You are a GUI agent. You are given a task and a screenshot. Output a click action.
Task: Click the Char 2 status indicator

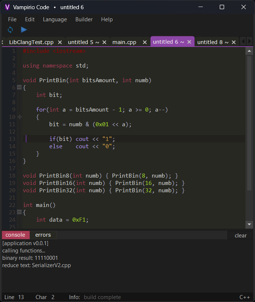45,297
